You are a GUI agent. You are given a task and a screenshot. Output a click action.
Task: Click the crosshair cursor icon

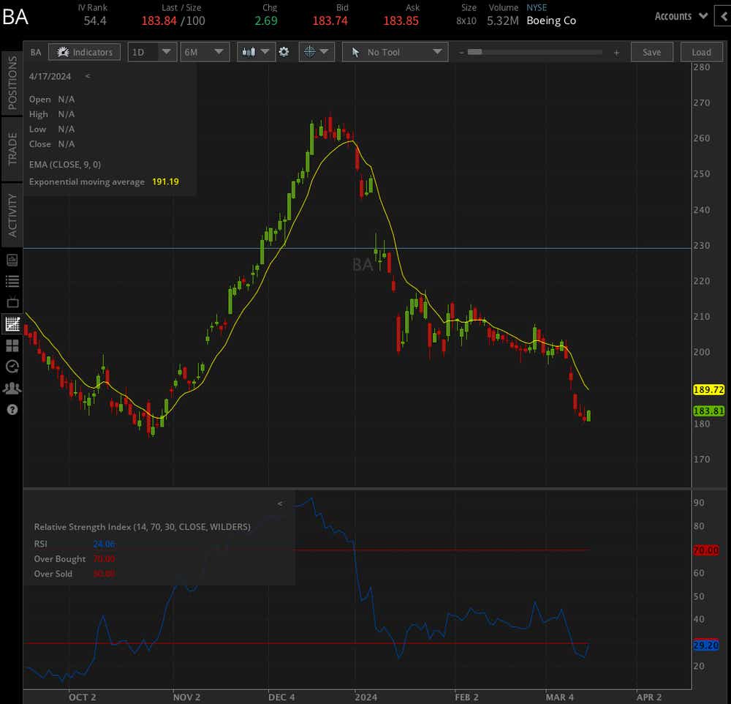coord(309,52)
